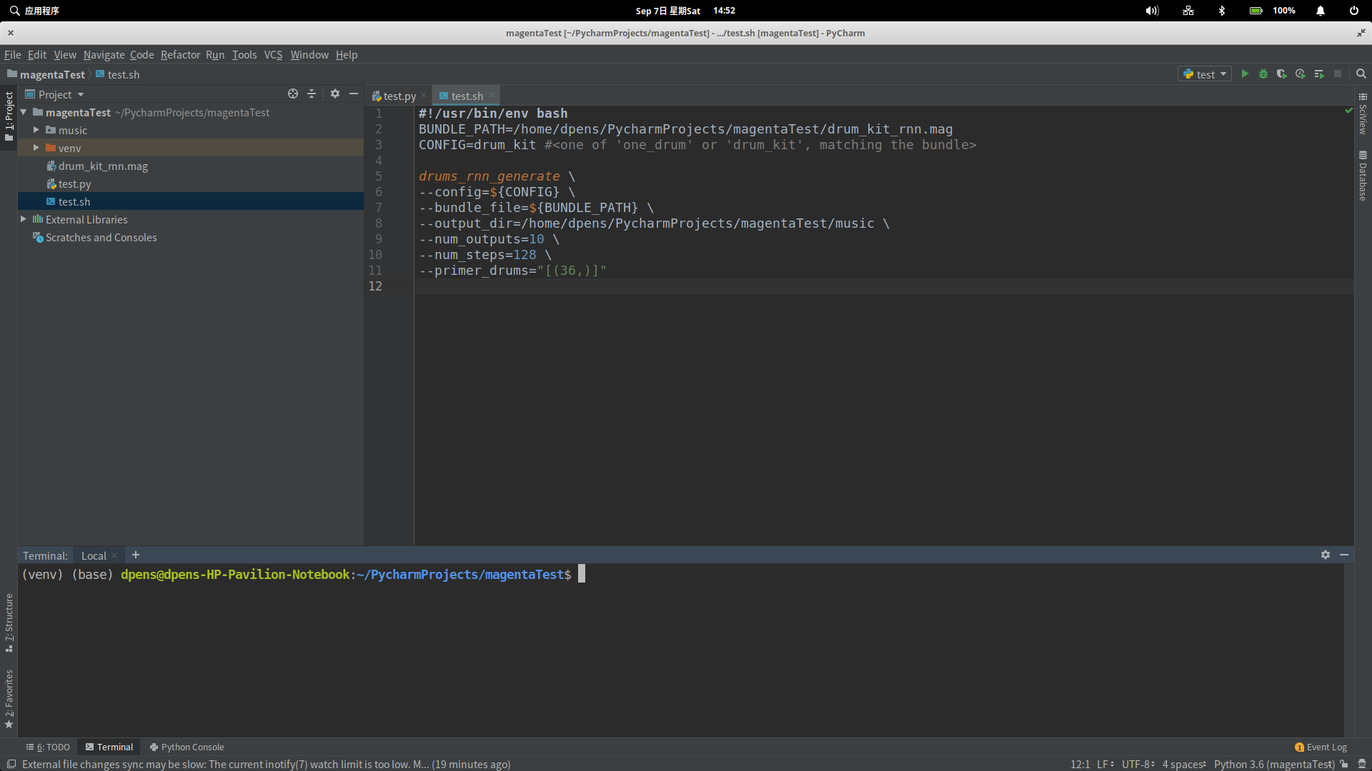Click magentaTest breadcrumb in navigation bar
This screenshot has height=771, width=1372.
pos(46,74)
